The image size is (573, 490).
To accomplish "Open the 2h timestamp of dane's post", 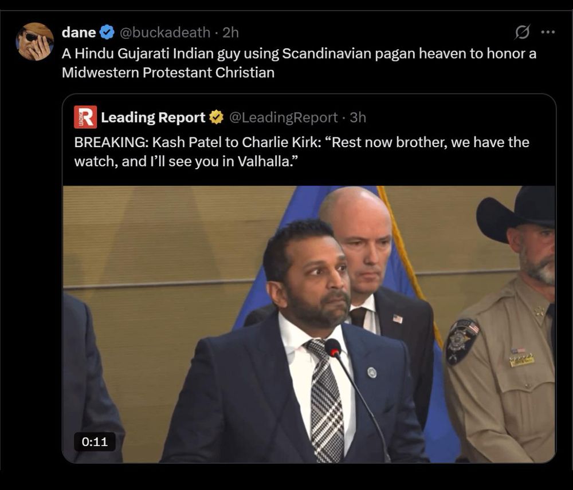I will (x=230, y=33).
